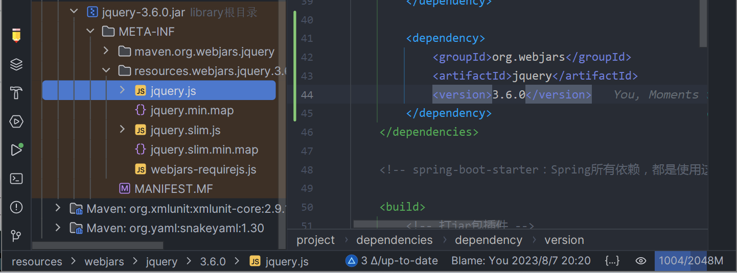The width and height of the screenshot is (737, 273).
Task: Open the Build tool window (hammer icon)
Action: 16,93
